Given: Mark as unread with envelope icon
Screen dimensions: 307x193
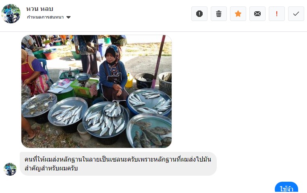Looking at the screenshot, I should pyautogui.click(x=257, y=14).
